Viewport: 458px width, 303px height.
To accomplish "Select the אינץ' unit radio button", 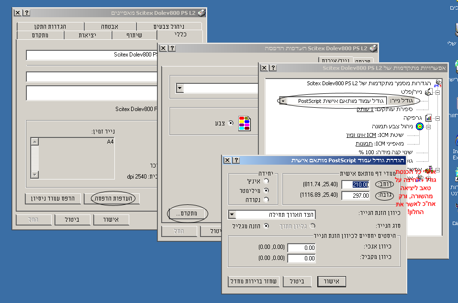I will click(x=266, y=181).
